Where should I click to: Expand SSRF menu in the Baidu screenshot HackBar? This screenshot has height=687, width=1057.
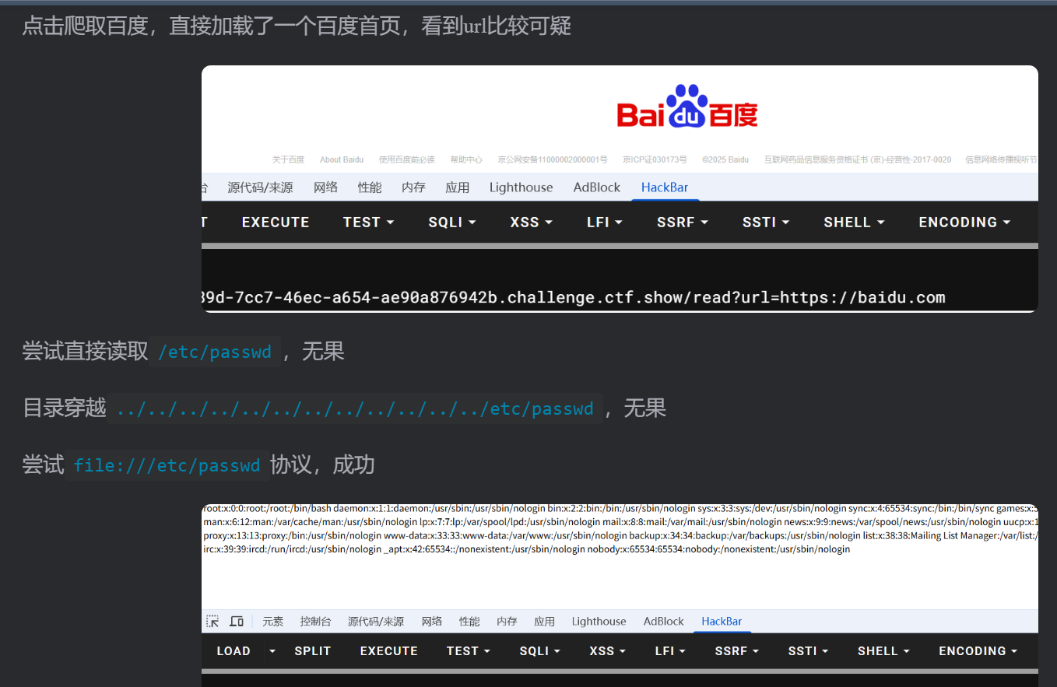683,222
